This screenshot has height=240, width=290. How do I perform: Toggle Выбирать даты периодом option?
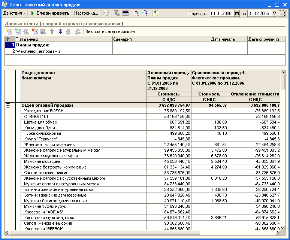click(x=110, y=31)
